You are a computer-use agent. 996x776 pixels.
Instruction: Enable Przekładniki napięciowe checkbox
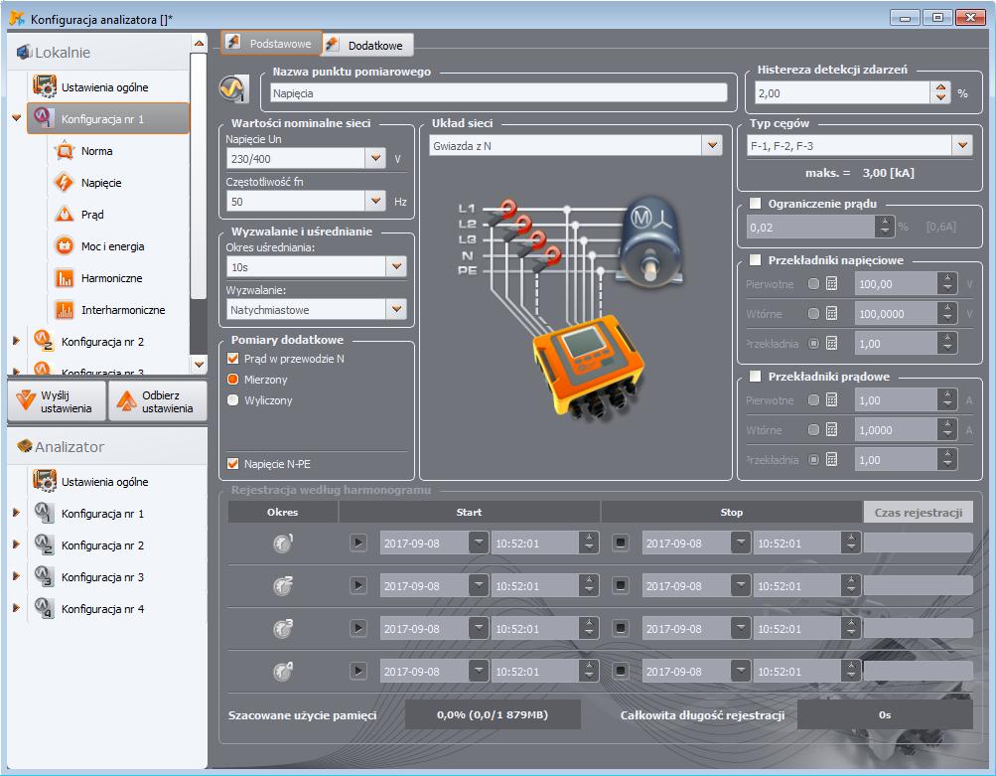(x=756, y=260)
